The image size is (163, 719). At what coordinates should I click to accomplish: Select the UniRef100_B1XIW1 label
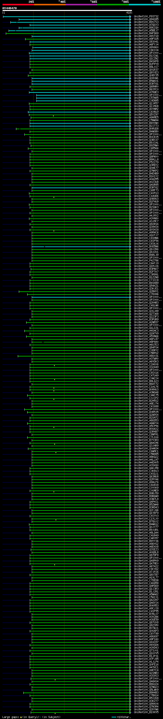(146, 56)
